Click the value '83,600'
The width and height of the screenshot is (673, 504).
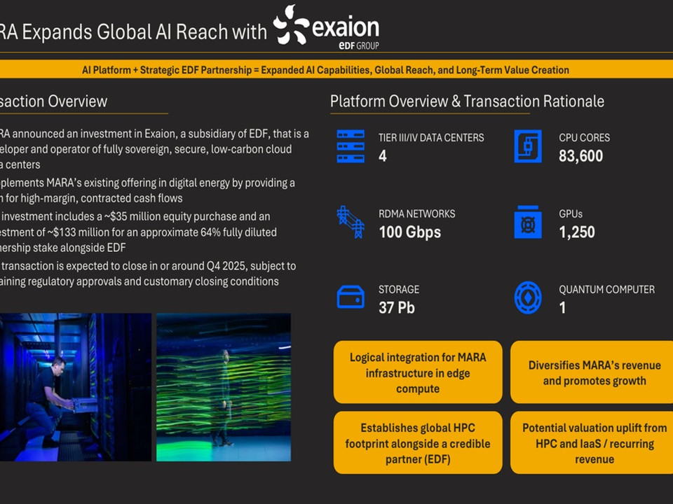(580, 156)
